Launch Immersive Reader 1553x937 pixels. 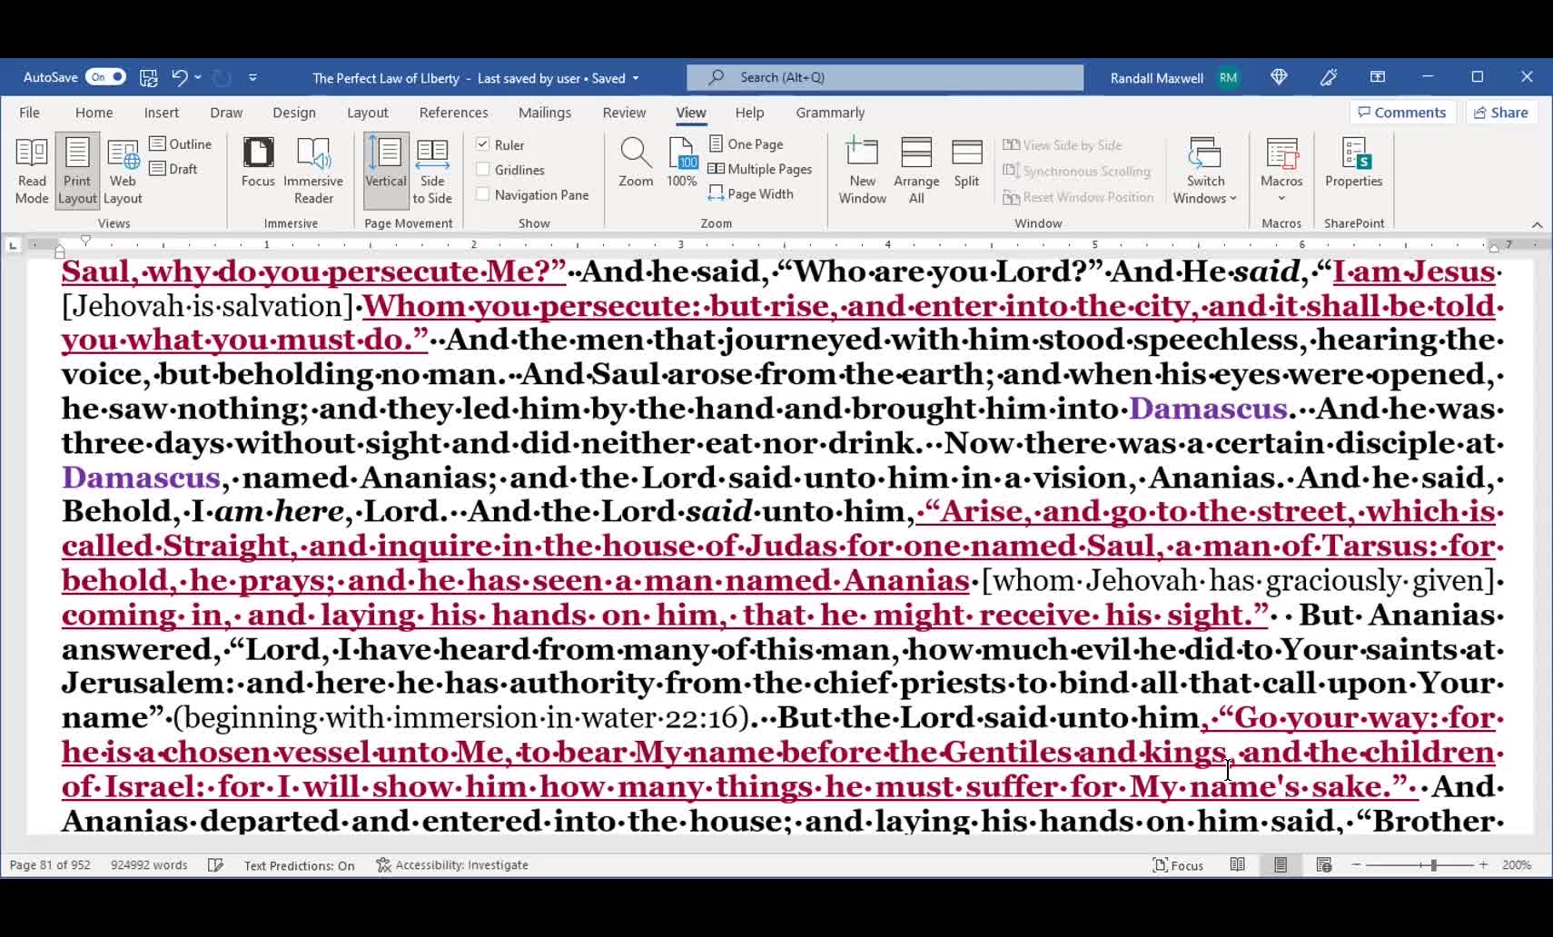[313, 171]
